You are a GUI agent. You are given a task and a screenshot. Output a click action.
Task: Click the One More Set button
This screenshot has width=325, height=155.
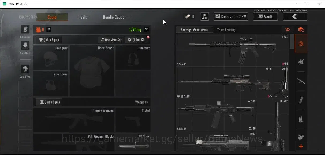coord(111,40)
